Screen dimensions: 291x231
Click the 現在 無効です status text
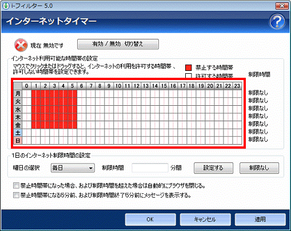(x=47, y=46)
